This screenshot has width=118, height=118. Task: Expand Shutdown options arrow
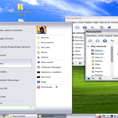(56, 87)
